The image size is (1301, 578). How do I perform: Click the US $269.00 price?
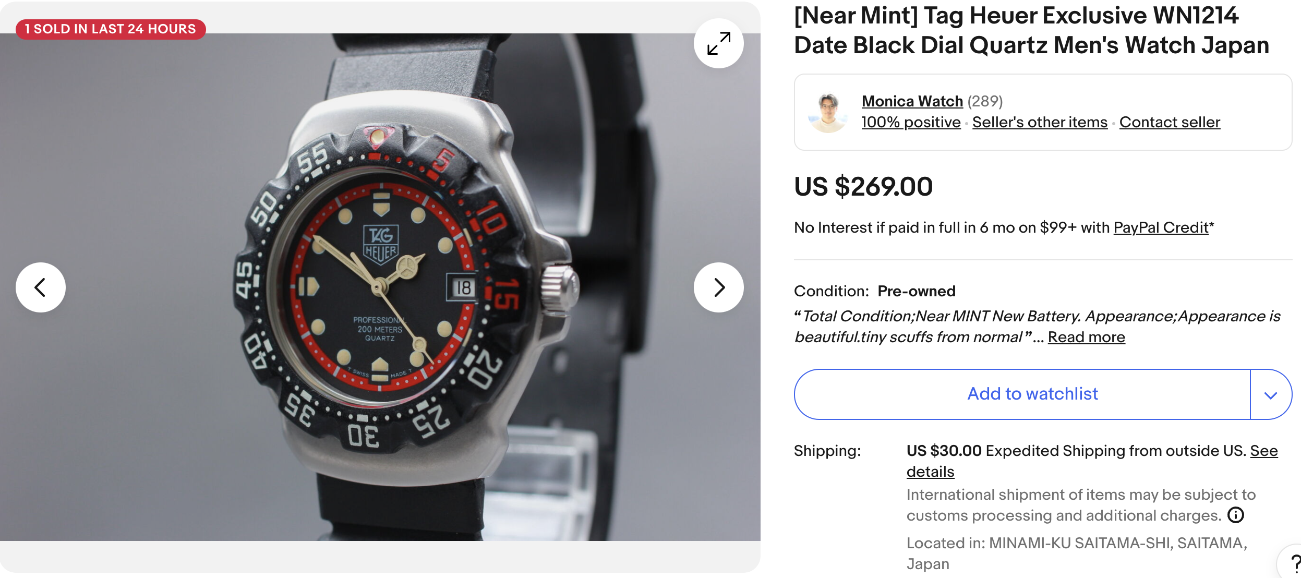[x=863, y=187]
